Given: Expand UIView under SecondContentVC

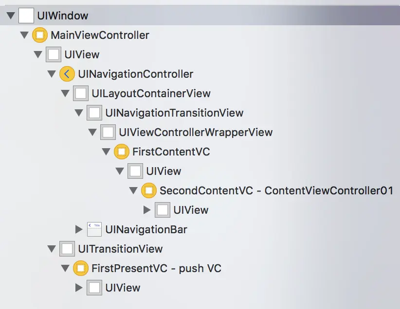Looking at the screenshot, I should [x=147, y=210].
